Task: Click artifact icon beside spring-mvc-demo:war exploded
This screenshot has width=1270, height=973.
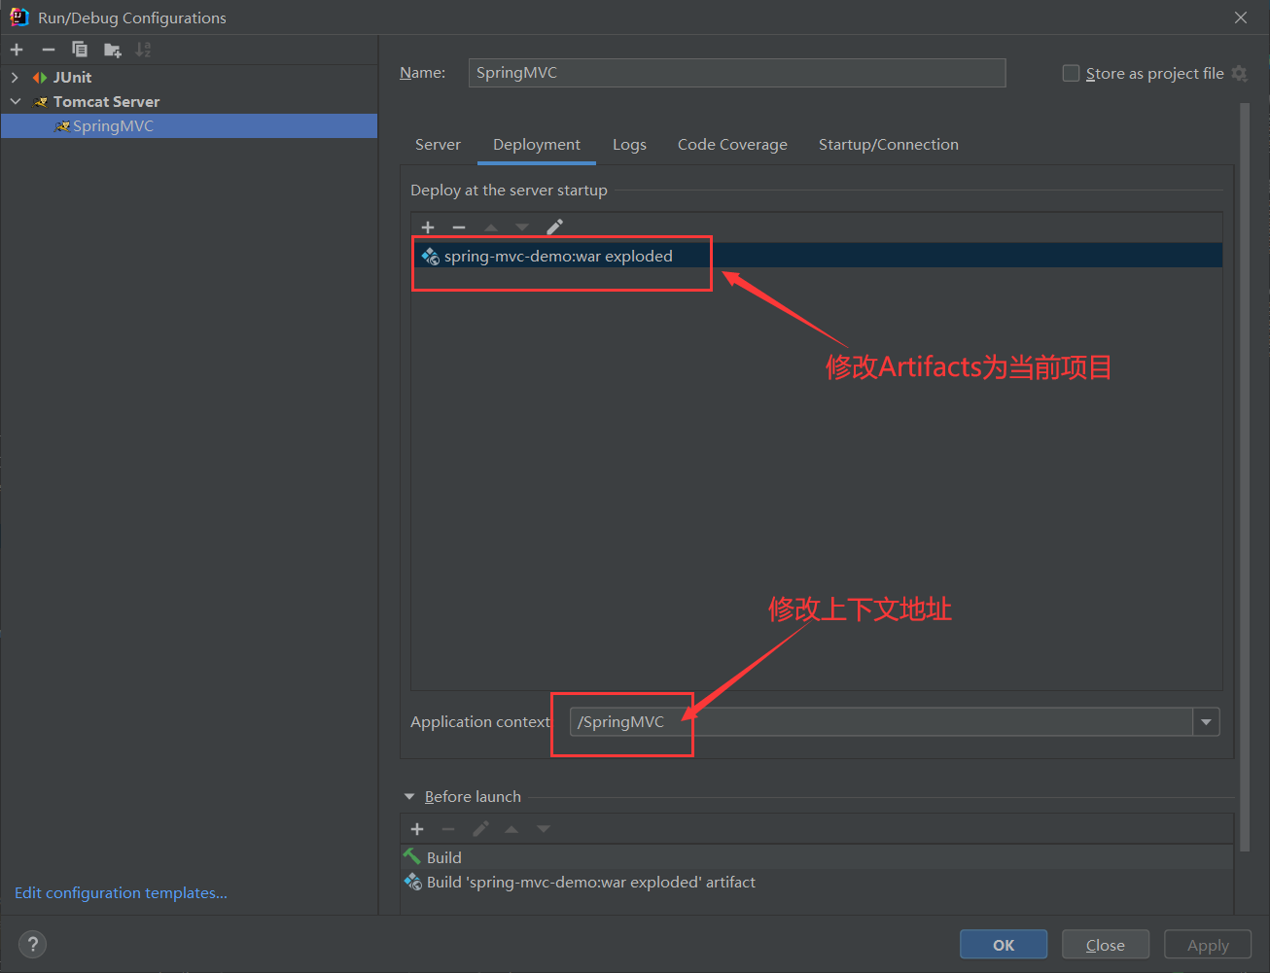Action: [x=430, y=257]
